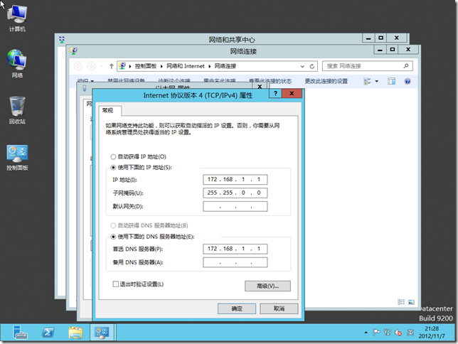Viewport: 458px width, 344px height.
Task: Click the alternate DNS server field
Action: pyautogui.click(x=235, y=262)
